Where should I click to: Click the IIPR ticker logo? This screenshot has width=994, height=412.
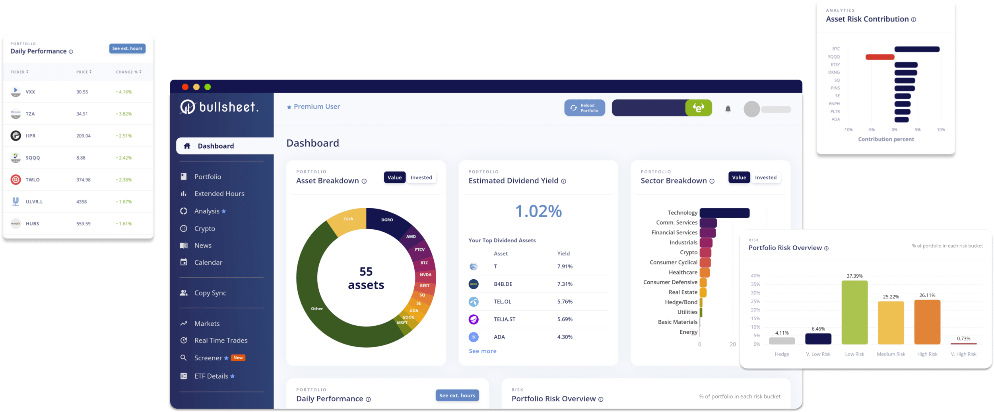tap(16, 135)
